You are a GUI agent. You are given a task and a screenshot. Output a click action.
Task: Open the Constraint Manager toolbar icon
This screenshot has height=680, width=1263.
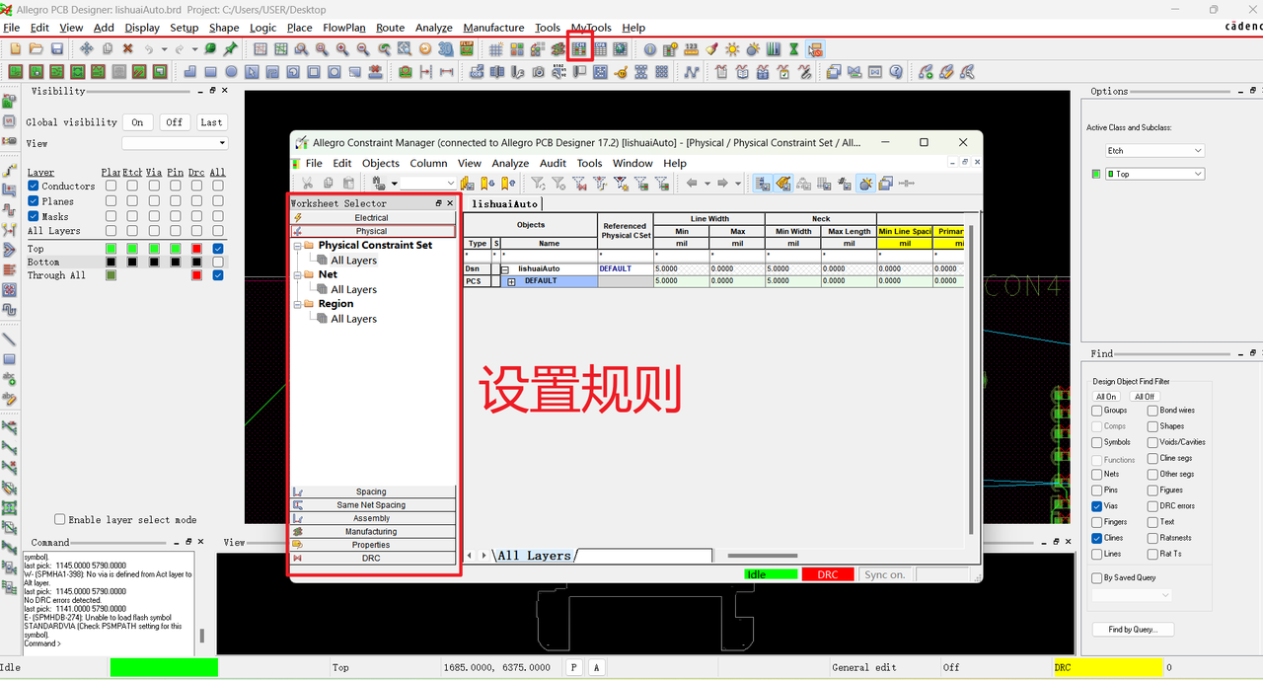click(579, 48)
